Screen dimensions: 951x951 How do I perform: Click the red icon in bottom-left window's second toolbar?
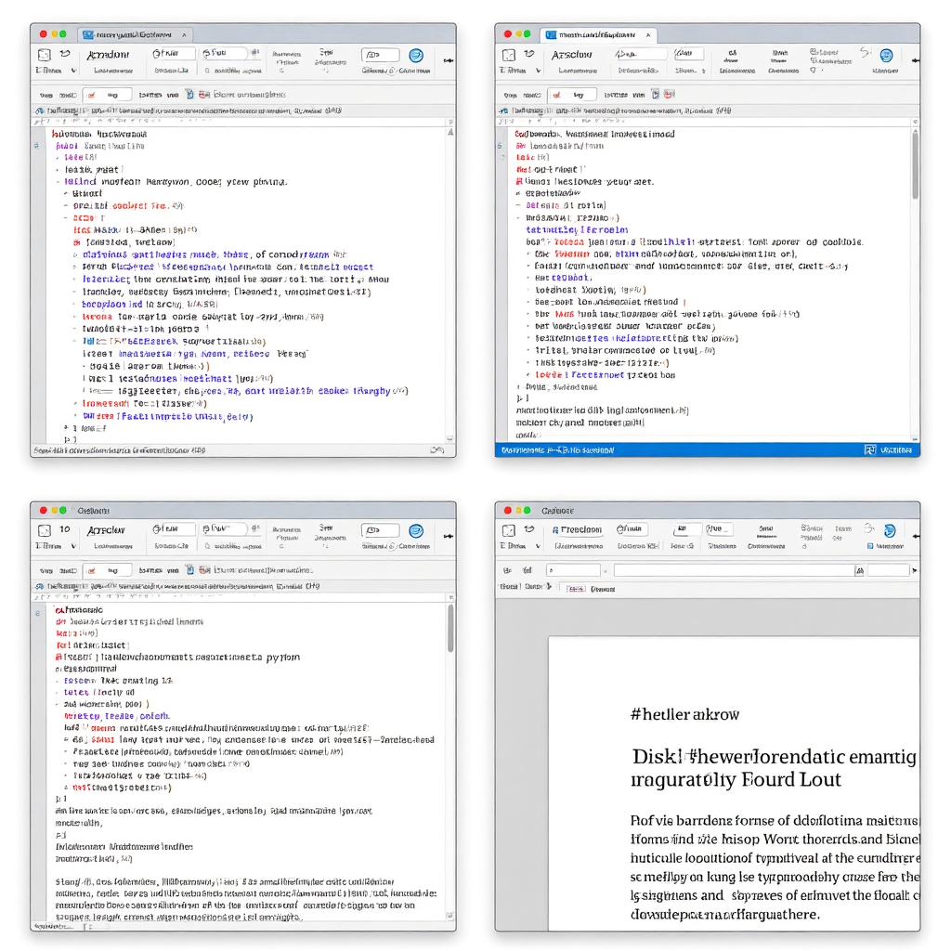click(203, 569)
